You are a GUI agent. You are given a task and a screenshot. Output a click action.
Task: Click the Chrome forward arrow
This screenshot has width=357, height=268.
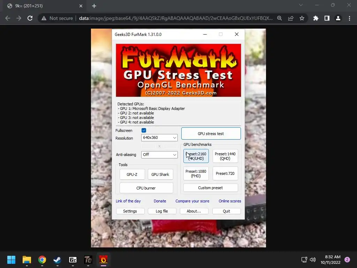[x=19, y=18]
